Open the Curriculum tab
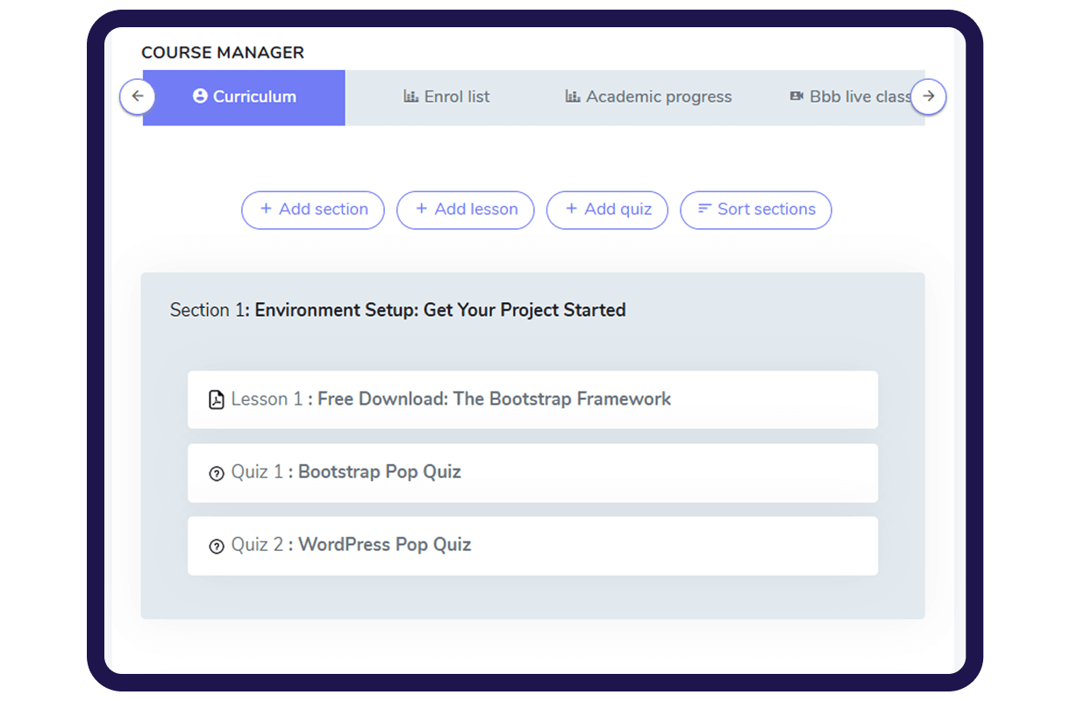 245,97
